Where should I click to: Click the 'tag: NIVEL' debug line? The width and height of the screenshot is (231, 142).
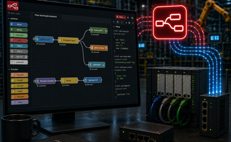click(120, 40)
